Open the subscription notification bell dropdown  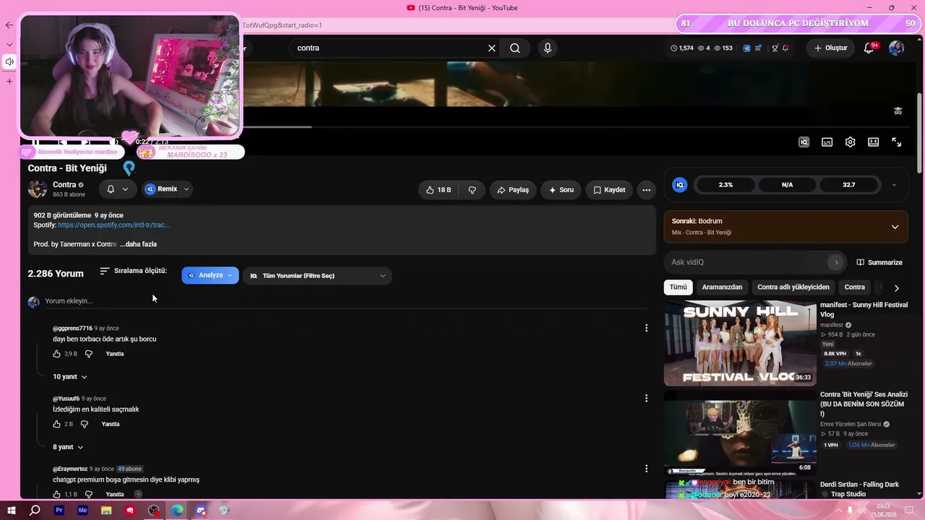(118, 189)
